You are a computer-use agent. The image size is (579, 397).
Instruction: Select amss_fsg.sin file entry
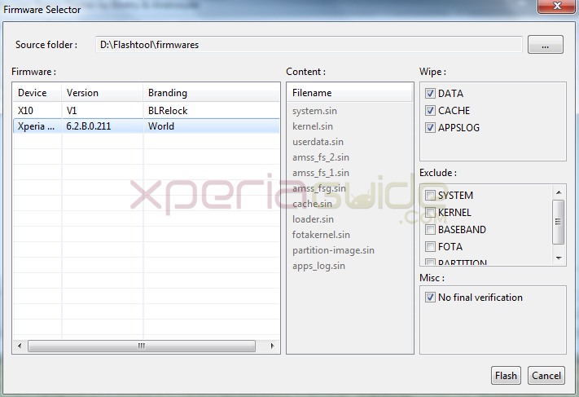tap(319, 188)
